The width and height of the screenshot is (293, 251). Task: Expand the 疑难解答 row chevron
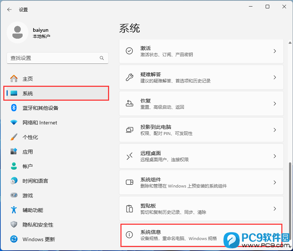tap(275, 77)
